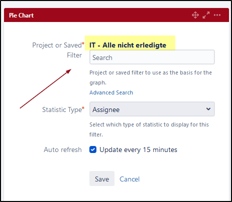Open the gadget's three-dot more menu

(x=217, y=15)
